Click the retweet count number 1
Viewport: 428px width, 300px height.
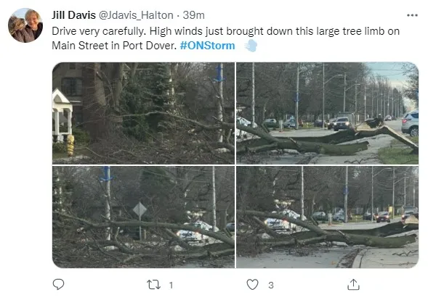(171, 285)
